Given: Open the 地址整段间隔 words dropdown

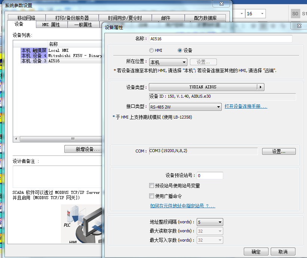Looking at the screenshot, I should tap(210, 222).
